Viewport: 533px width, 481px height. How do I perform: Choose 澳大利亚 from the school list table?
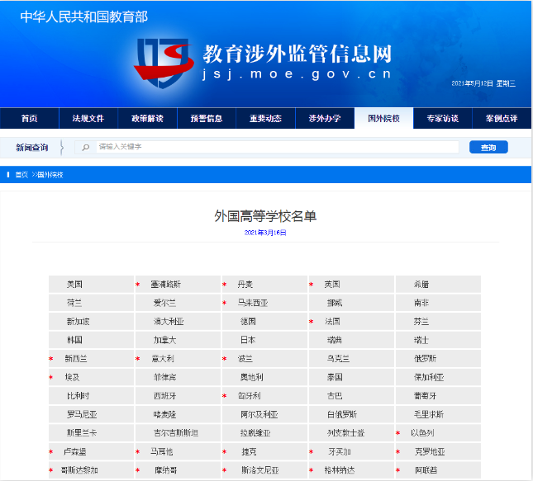click(169, 322)
